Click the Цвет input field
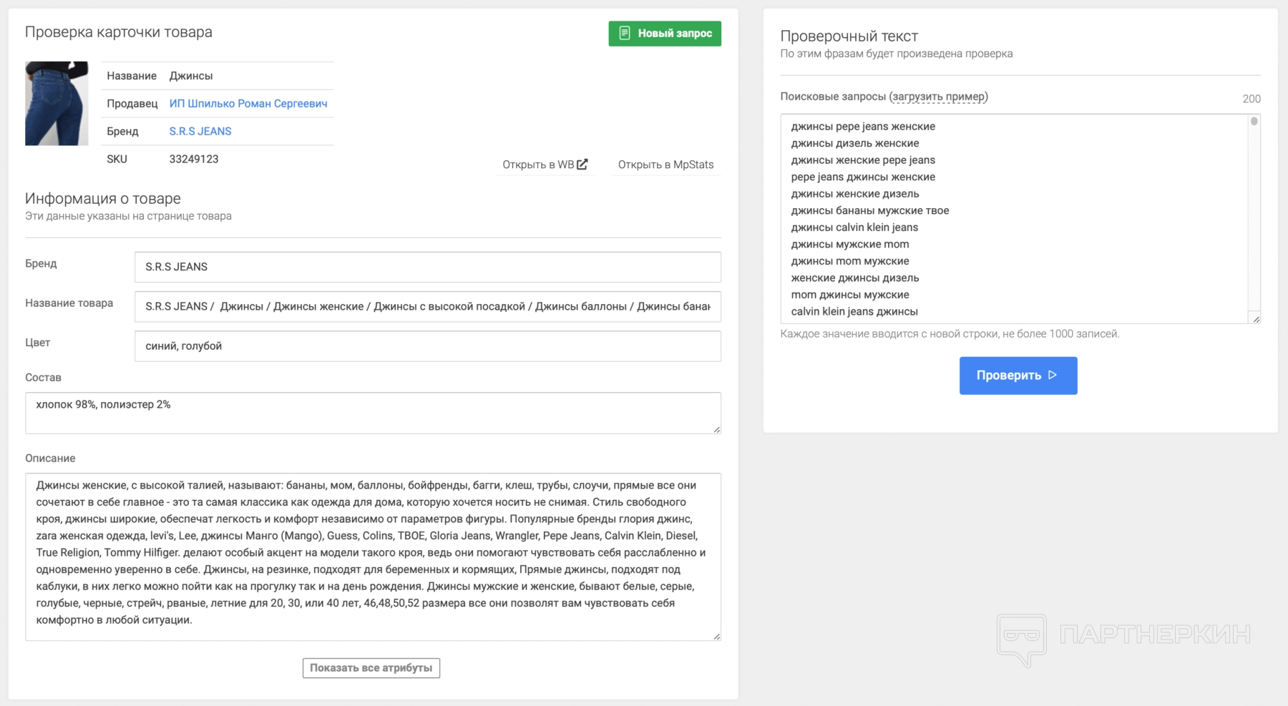Viewport: 1288px width, 706px height. point(427,346)
